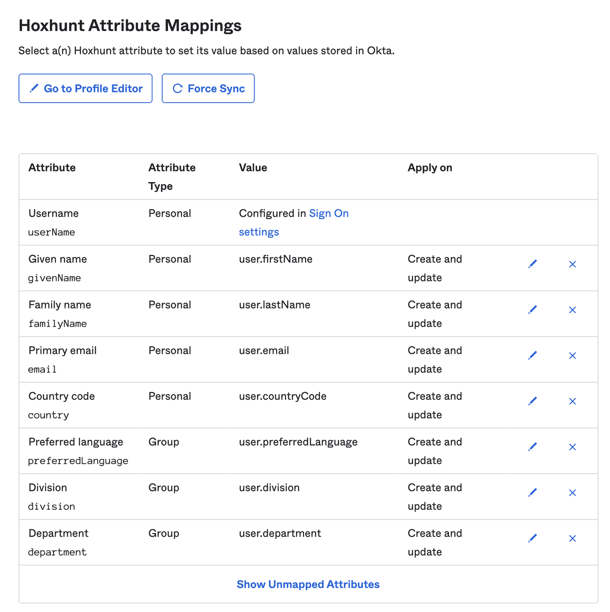Click Personal type in Username row
The image size is (610, 612).
[170, 213]
